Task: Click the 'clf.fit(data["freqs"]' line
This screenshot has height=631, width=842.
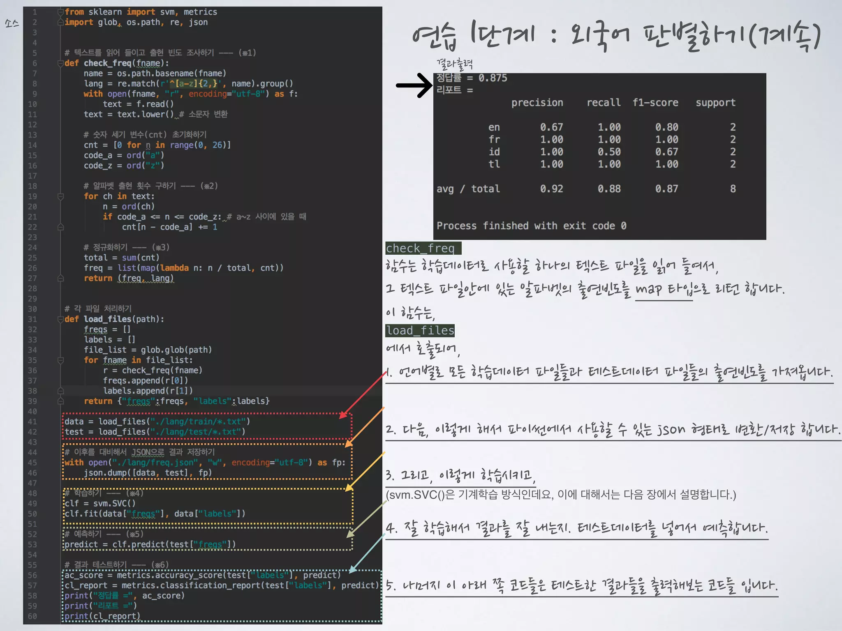Action: 155,514
